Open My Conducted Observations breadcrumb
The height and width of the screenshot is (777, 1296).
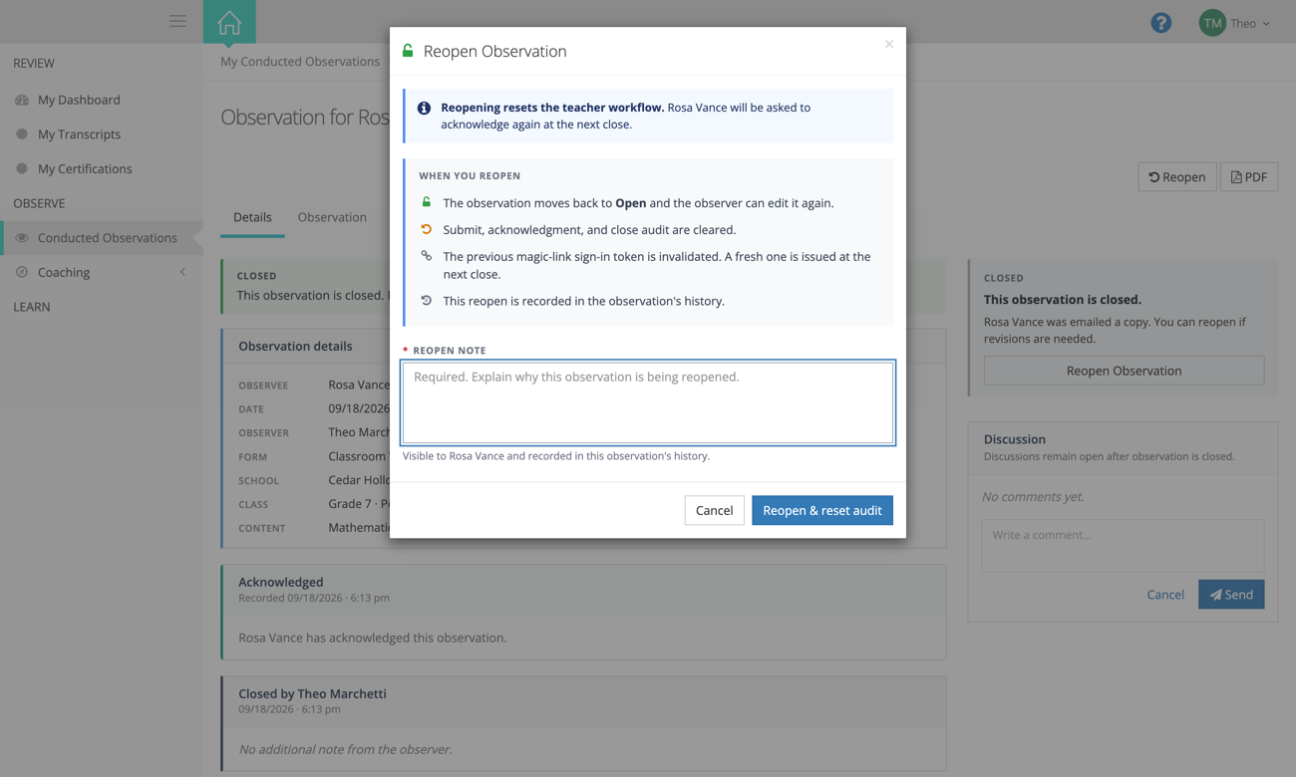pos(300,61)
